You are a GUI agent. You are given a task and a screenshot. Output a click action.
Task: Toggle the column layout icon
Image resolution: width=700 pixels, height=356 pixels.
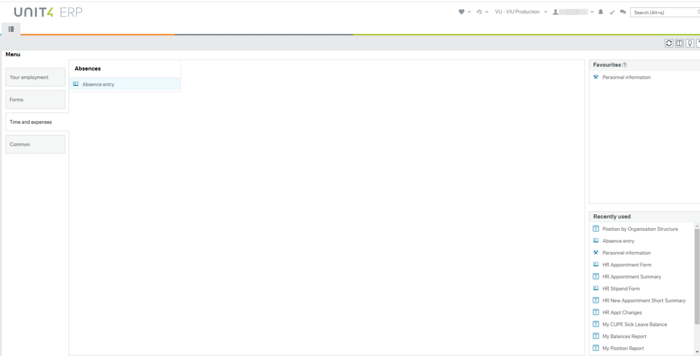[679, 43]
